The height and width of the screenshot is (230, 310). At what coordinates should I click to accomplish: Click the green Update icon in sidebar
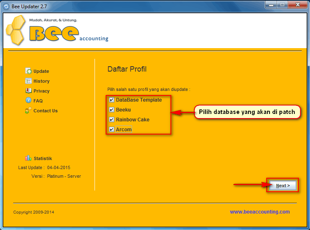(28, 71)
